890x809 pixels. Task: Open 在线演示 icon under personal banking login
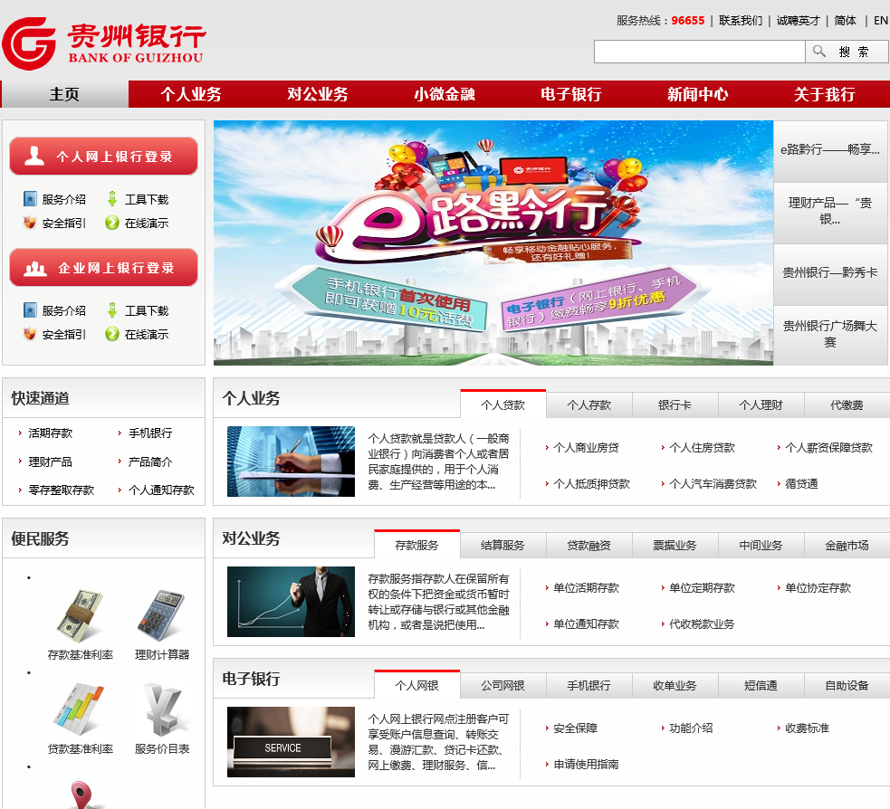(112, 223)
